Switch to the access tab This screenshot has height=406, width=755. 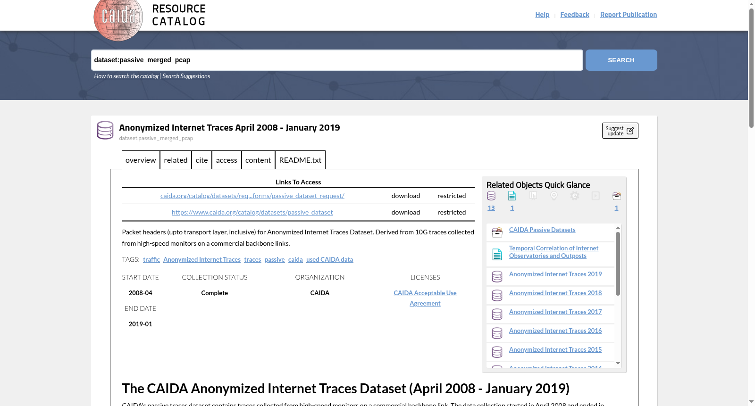coord(226,160)
